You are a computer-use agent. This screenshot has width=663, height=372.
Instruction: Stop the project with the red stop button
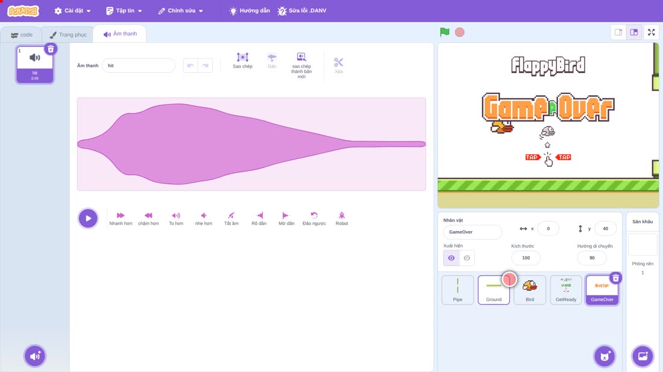tap(460, 32)
